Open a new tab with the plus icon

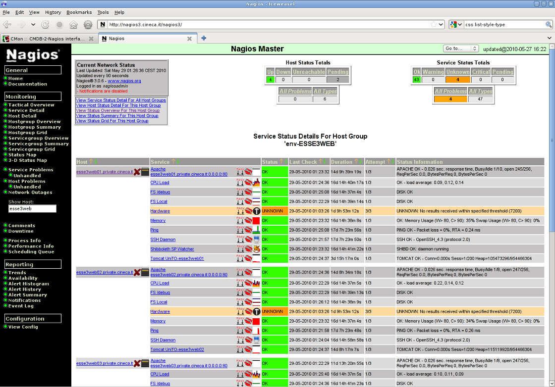[204, 38]
